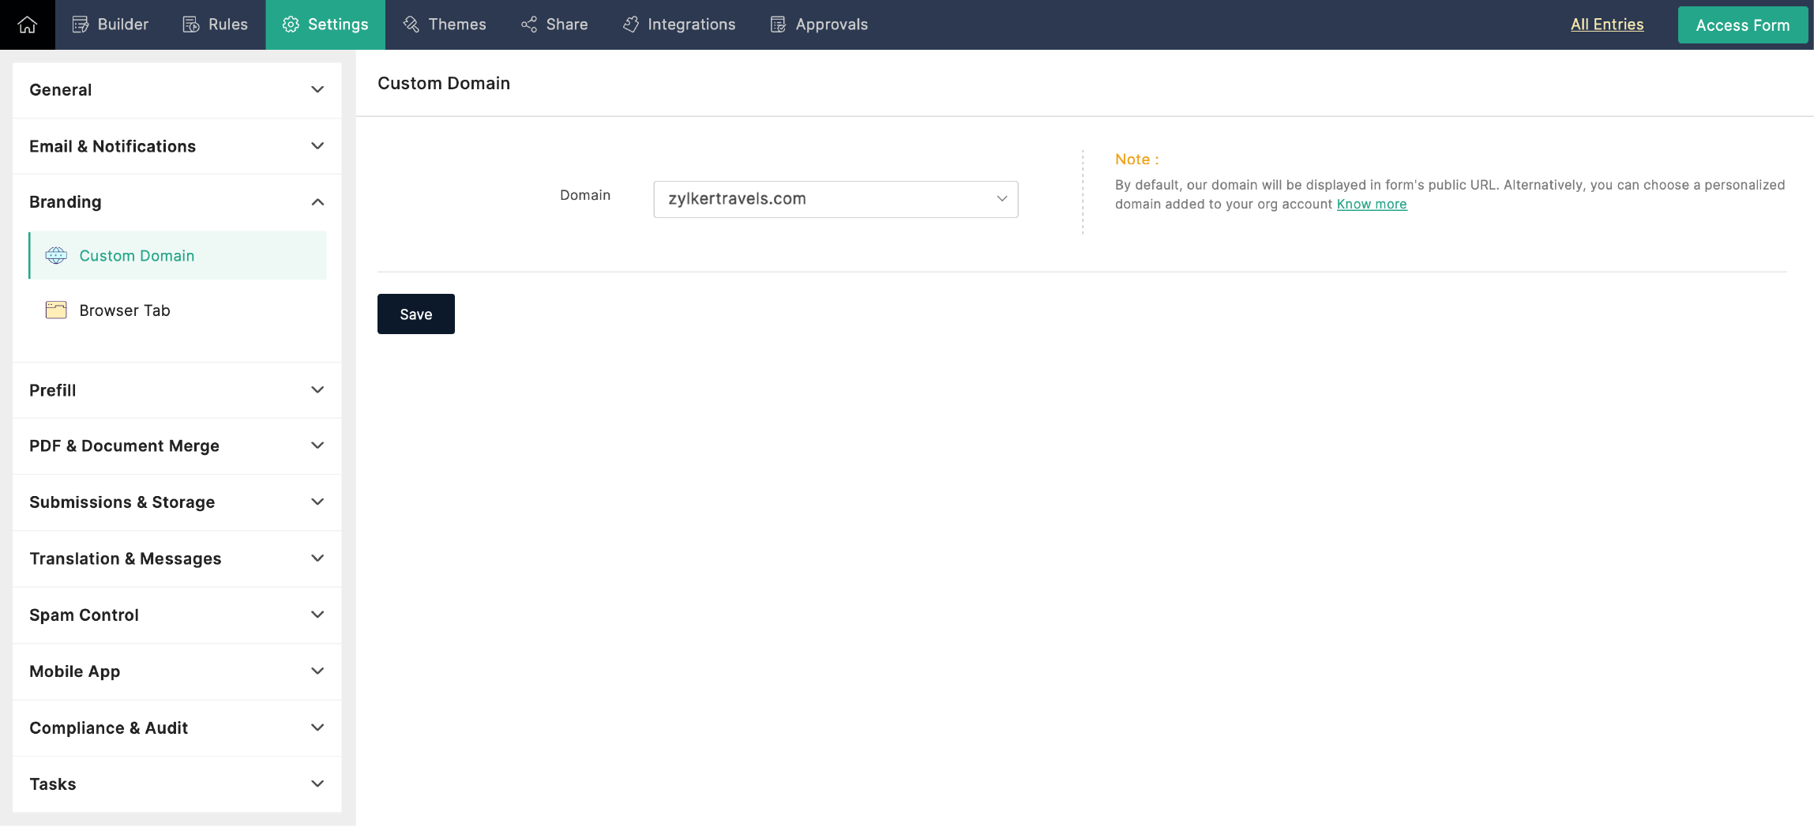Select Custom Domain in the sidebar
This screenshot has height=827, width=1814.
pos(137,255)
